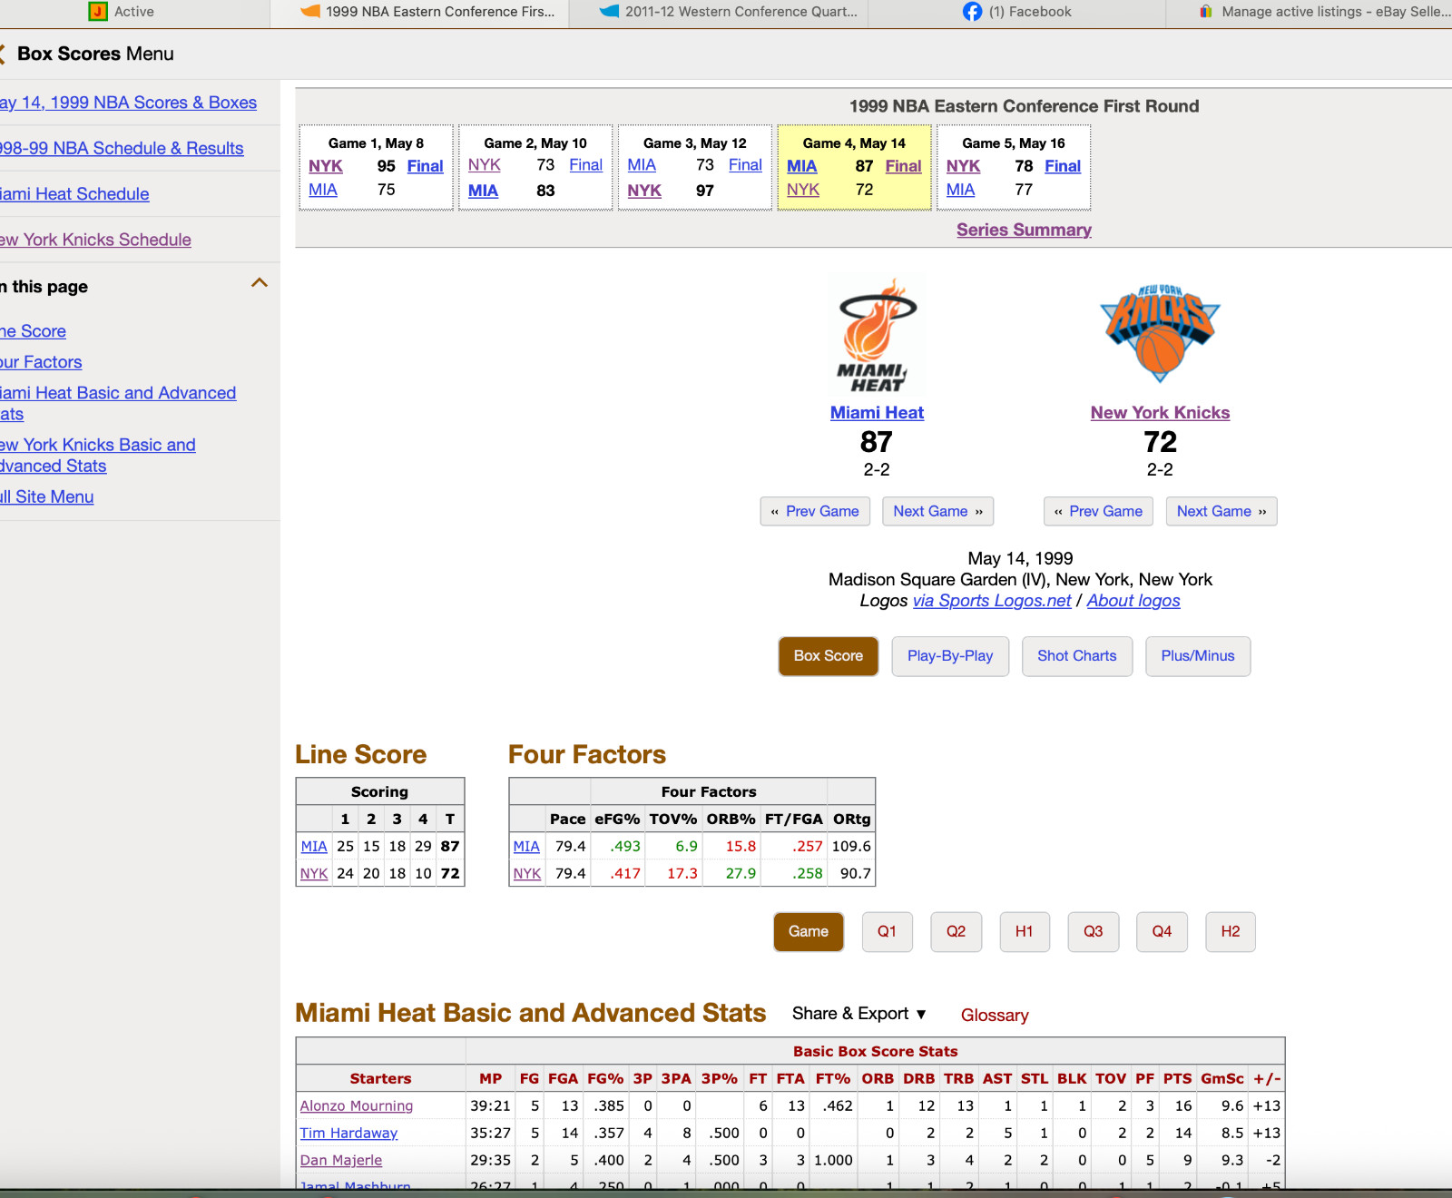This screenshot has width=1452, height=1198.
Task: Open the Glossary link
Action: 995,1016
